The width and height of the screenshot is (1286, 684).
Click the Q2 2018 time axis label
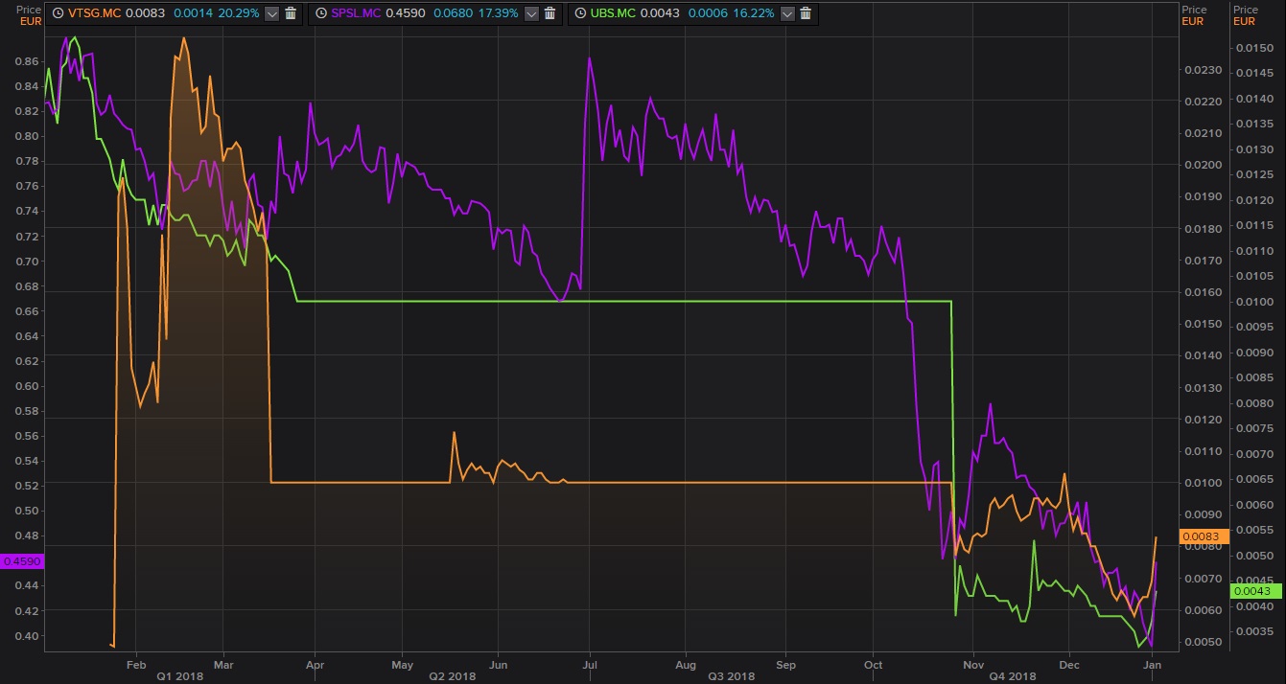(453, 676)
